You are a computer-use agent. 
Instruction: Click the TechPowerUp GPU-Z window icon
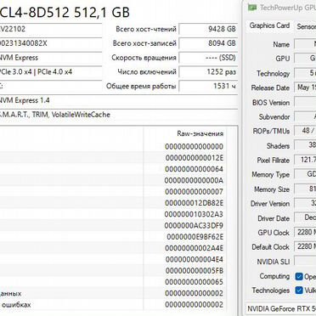tap(252, 8)
